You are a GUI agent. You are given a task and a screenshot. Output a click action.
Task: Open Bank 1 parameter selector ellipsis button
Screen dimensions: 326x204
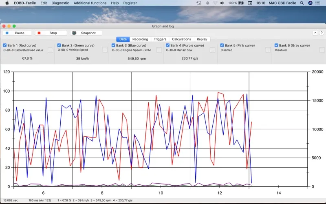(x=51, y=50)
